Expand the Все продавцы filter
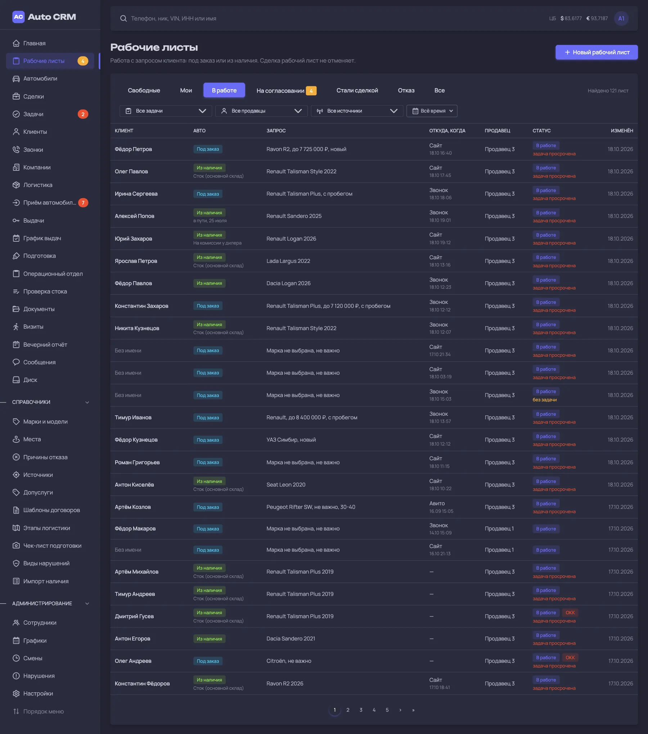648x734 pixels. point(261,111)
